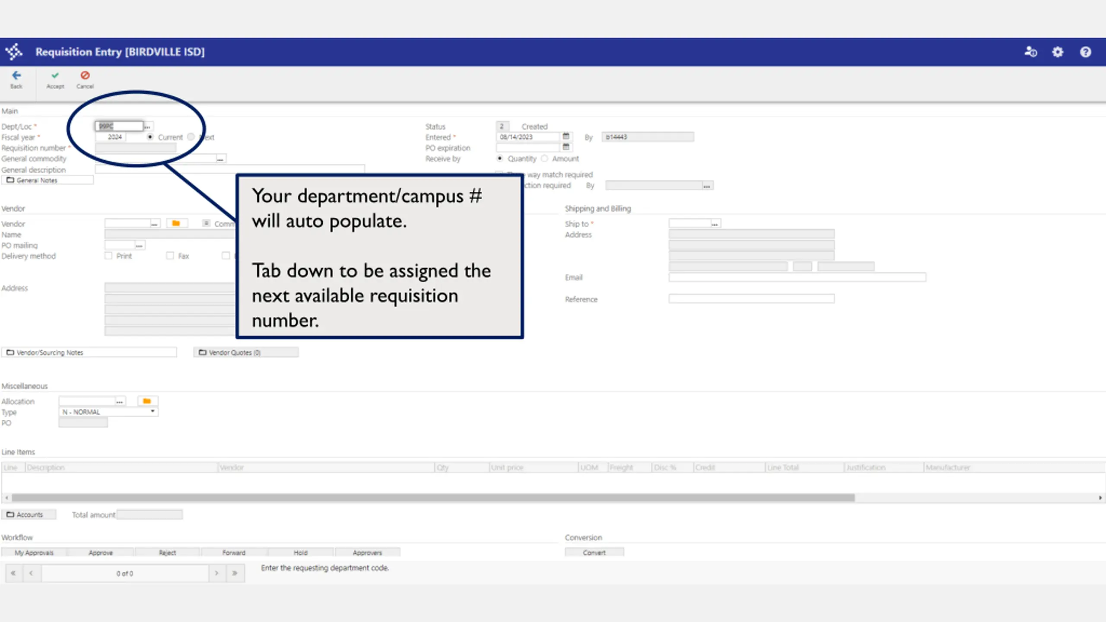
Task: Click the Ship to input field
Action: (690, 223)
